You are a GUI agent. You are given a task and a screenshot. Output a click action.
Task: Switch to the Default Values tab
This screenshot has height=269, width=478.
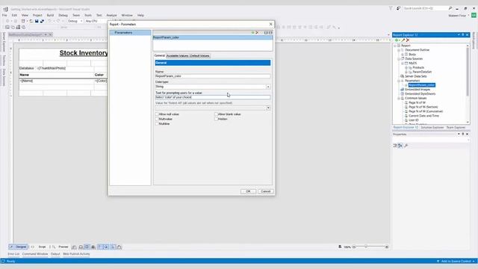tap(199, 56)
